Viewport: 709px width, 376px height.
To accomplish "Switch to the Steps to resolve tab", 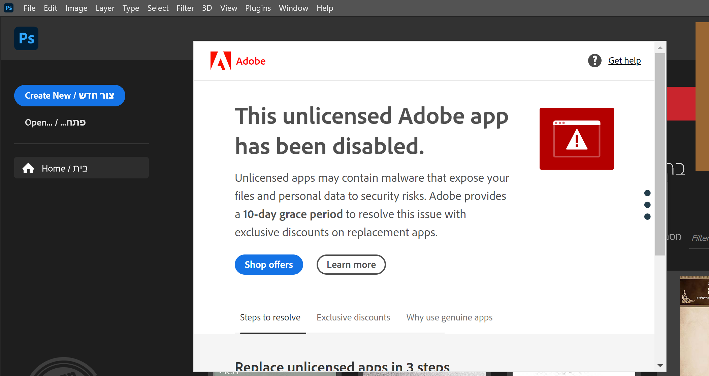I will (x=270, y=317).
